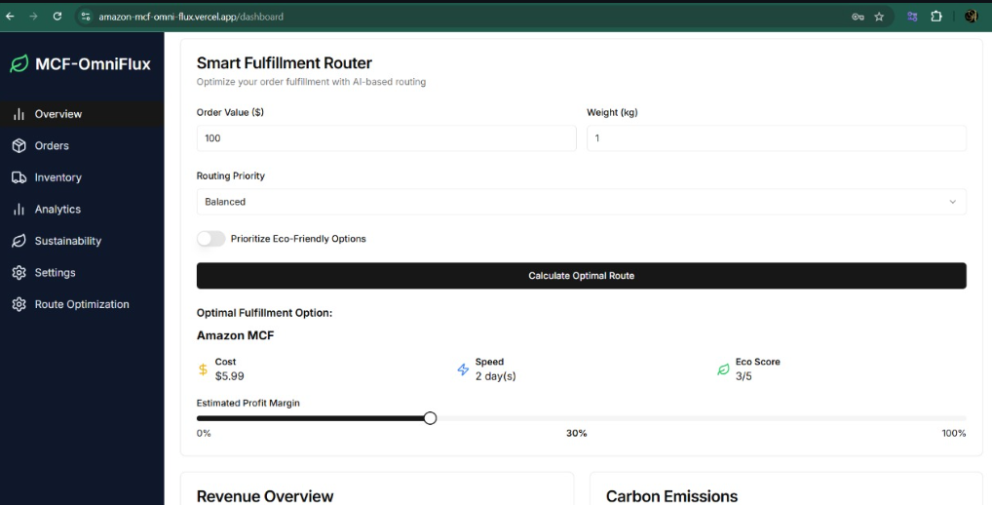Click the Estimated Profit Margin slider handle

(430, 418)
